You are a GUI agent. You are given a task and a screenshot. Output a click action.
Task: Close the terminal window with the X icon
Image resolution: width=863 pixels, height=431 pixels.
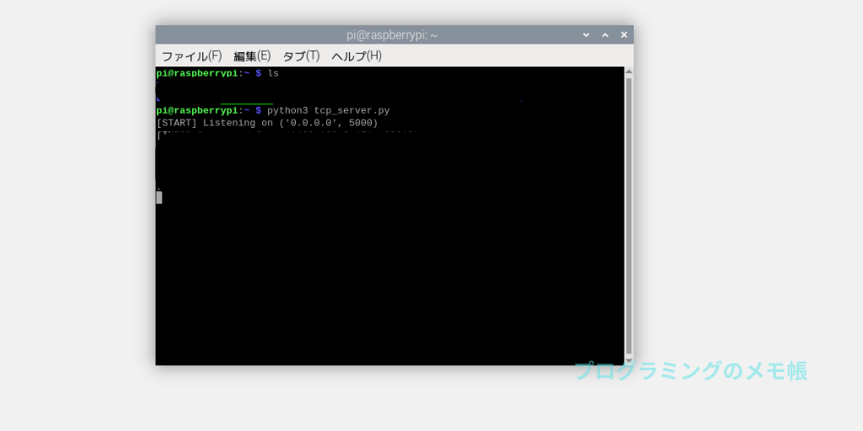point(624,35)
